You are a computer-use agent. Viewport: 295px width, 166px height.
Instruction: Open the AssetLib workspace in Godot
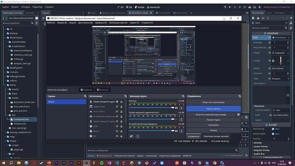(x=153, y=7)
